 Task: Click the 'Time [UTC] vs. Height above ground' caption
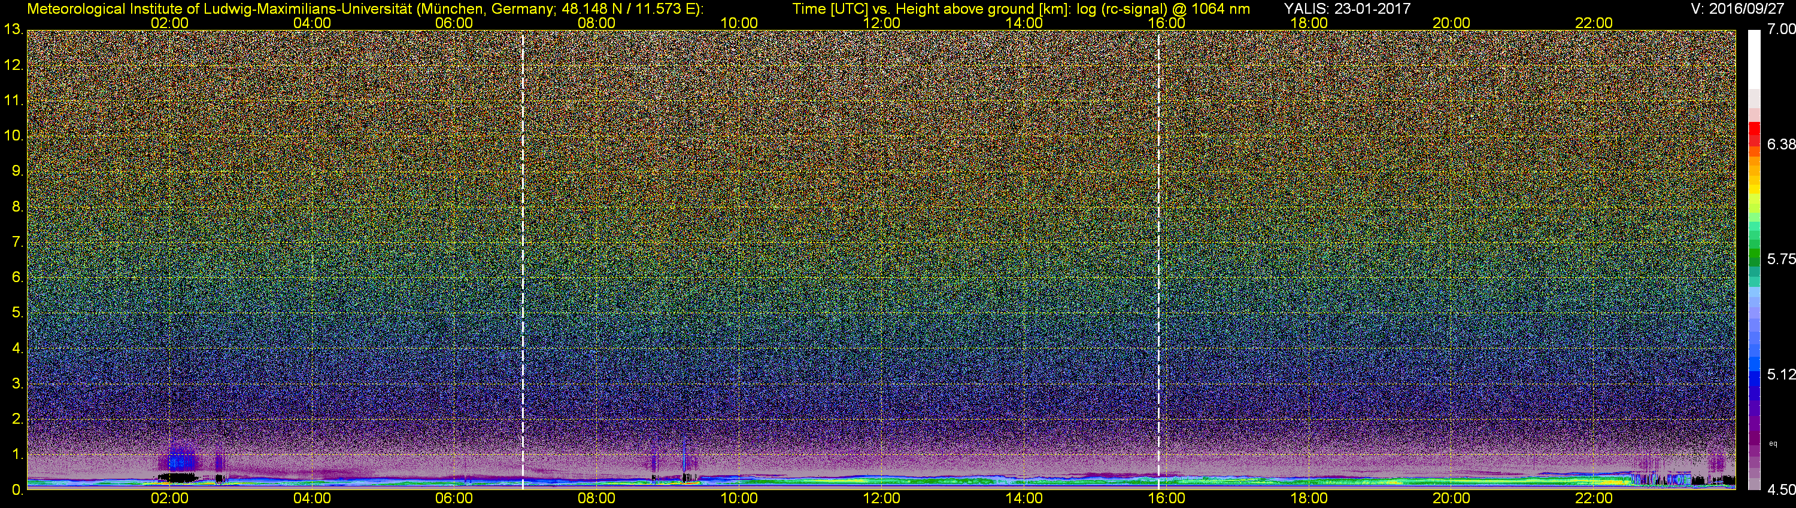click(x=1021, y=8)
